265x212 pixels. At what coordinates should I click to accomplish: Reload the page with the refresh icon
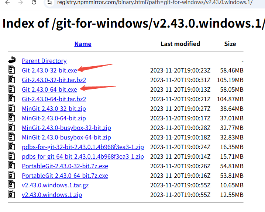34,2
